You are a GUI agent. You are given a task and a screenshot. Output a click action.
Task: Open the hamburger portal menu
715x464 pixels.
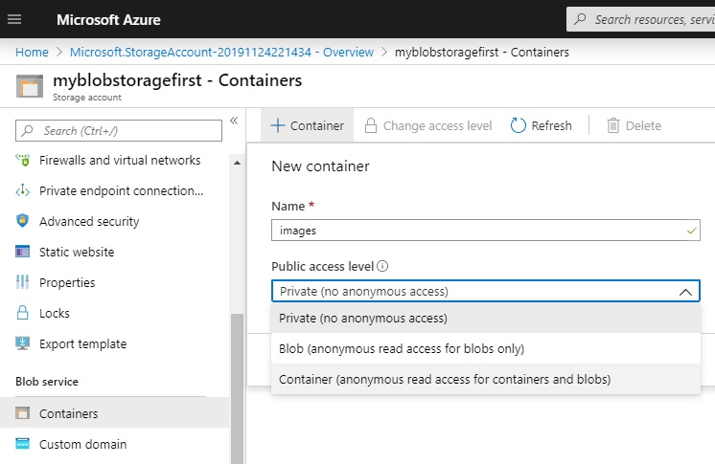point(14,19)
